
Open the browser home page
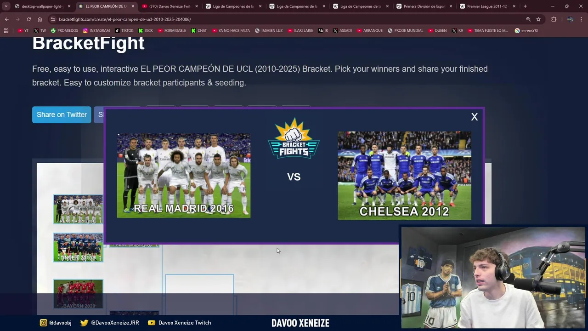pyautogui.click(x=40, y=19)
